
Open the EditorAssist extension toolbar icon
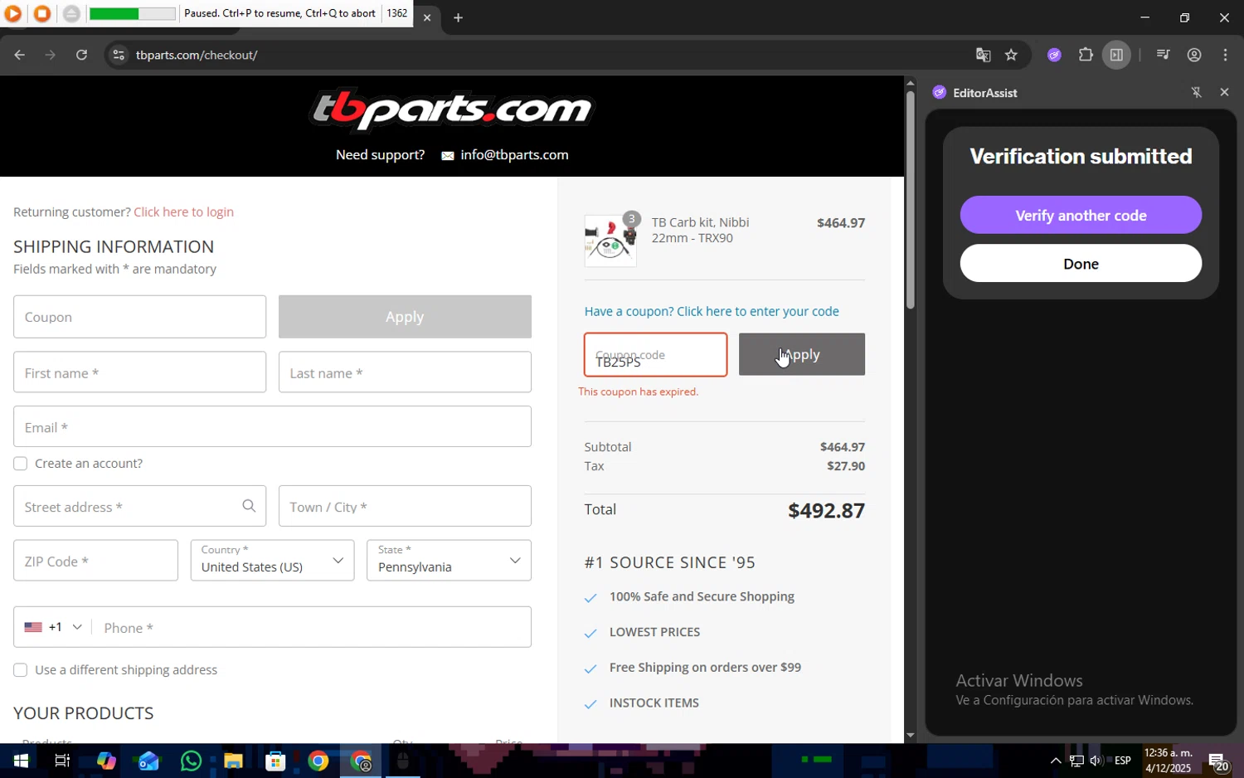1054,55
